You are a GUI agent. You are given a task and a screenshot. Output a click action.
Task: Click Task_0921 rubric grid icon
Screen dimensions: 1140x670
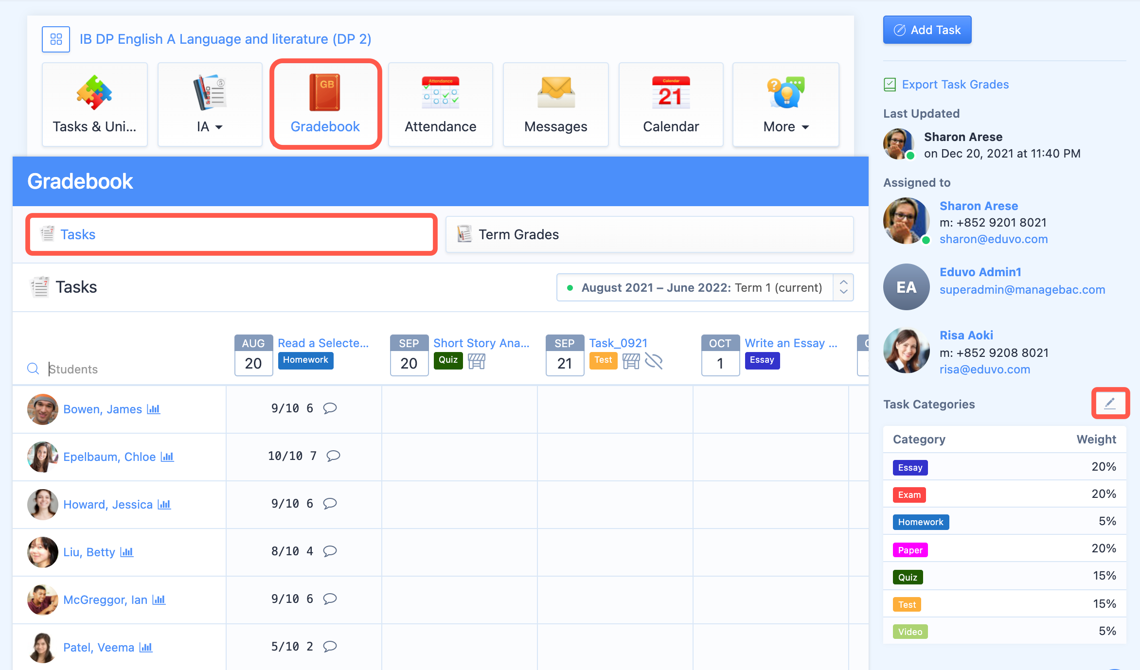click(631, 361)
